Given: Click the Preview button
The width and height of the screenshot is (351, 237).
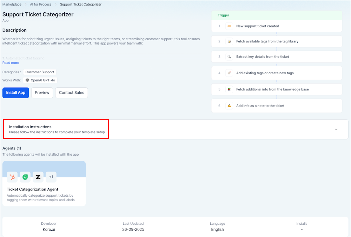Looking at the screenshot, I should pos(42,93).
